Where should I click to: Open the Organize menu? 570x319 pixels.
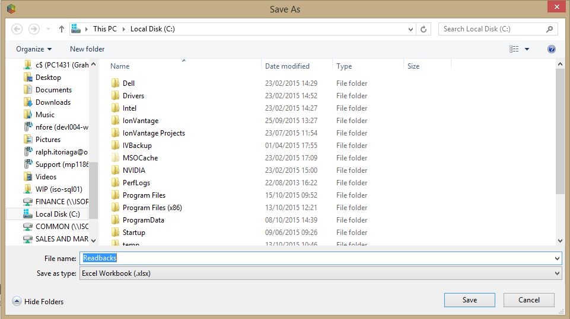(x=34, y=49)
